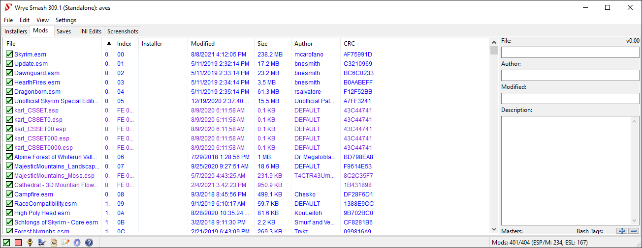
Task: Open the Edit menu
Action: tap(25, 20)
